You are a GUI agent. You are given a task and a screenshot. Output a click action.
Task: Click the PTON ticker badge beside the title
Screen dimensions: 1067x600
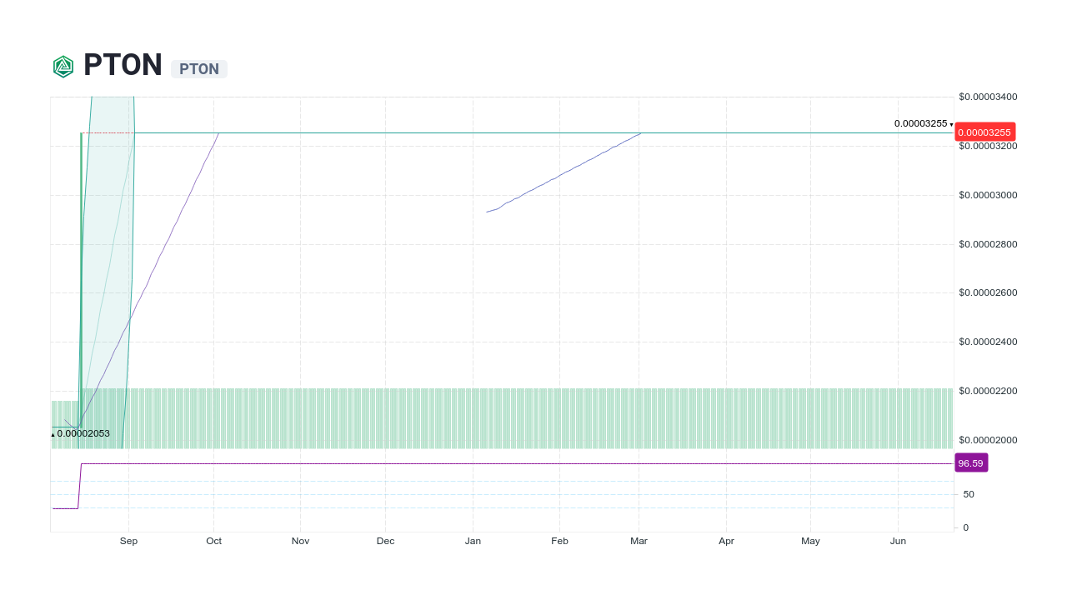point(198,69)
